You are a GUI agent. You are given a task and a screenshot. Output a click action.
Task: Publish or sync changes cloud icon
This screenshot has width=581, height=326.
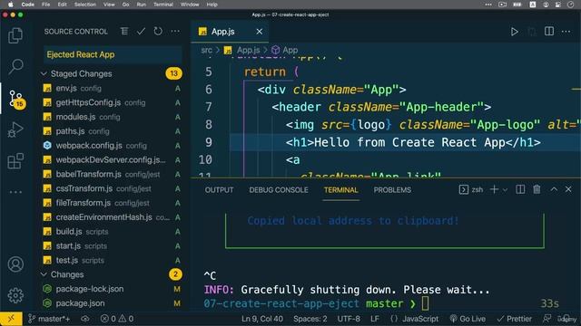(85, 319)
